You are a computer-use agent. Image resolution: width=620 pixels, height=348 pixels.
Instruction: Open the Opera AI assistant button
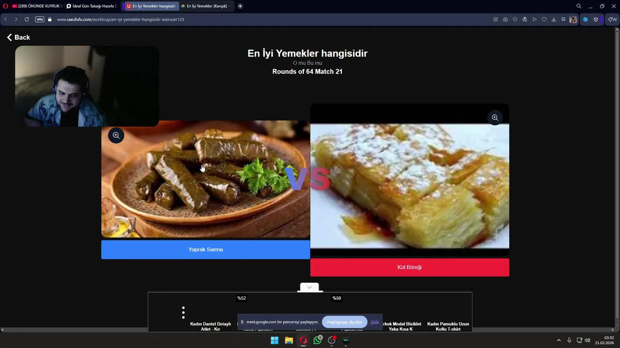612,19
